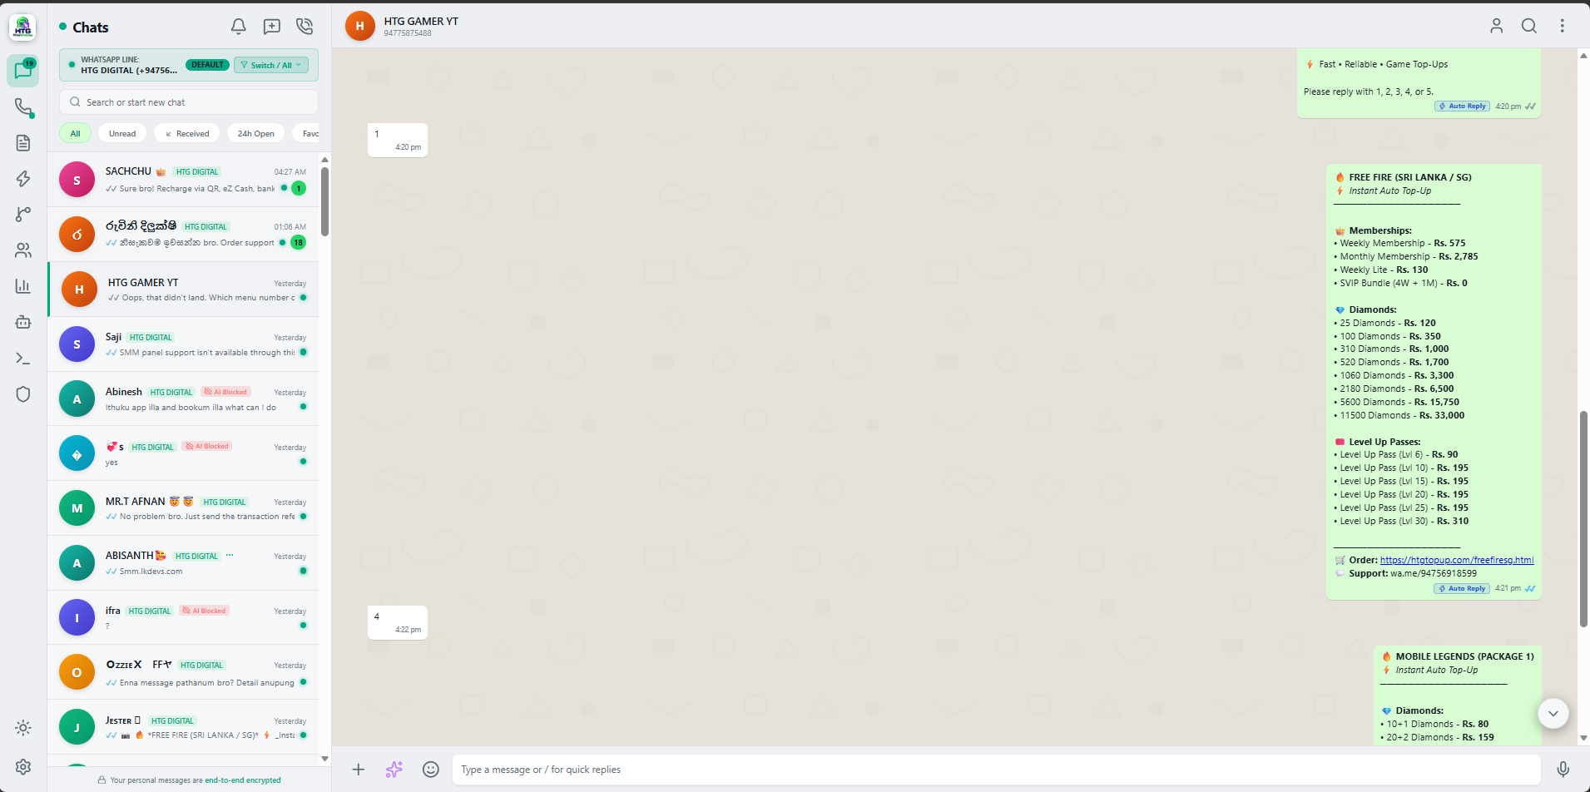Open the HTG GAMER YT chat in the list
Screen dimensions: 1590x792
click(x=183, y=290)
